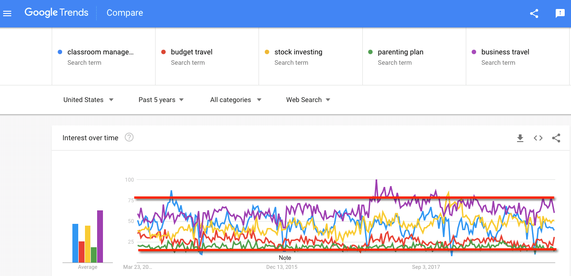Click the share icon in header
Image resolution: width=571 pixels, height=276 pixels.
(x=534, y=13)
